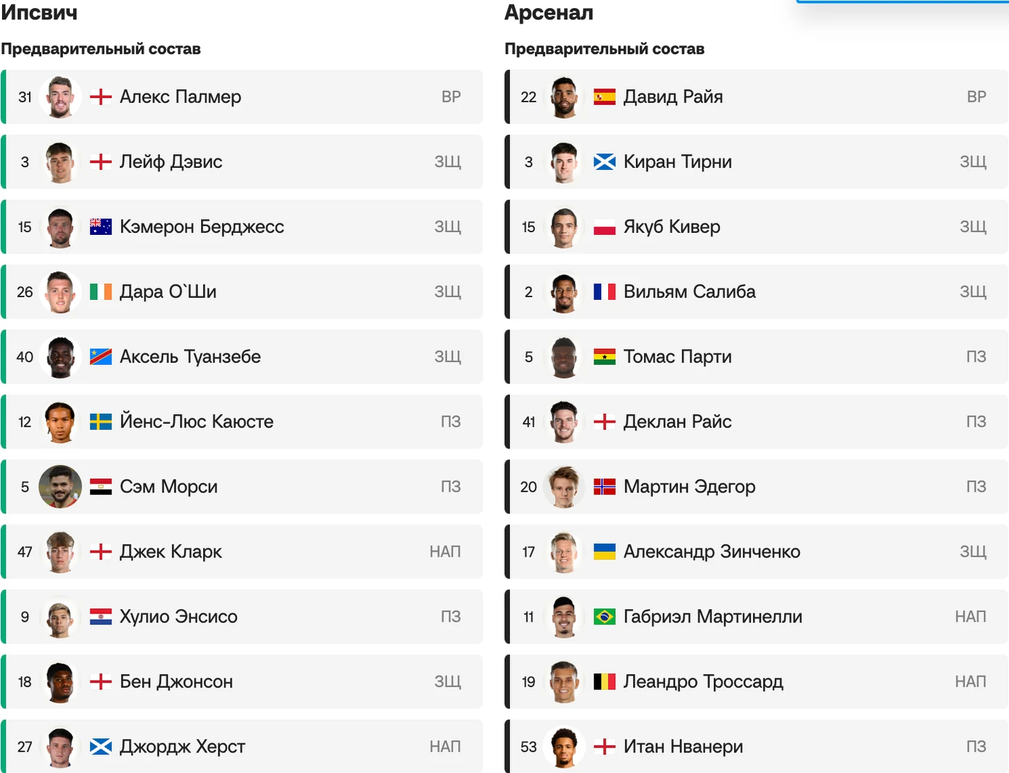Click the DR Congo flag beside Аксель Туанзебе
This screenshot has height=773, width=1009.
point(101,356)
